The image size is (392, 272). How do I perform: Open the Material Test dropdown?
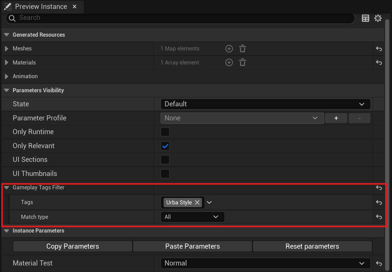pyautogui.click(x=266, y=263)
